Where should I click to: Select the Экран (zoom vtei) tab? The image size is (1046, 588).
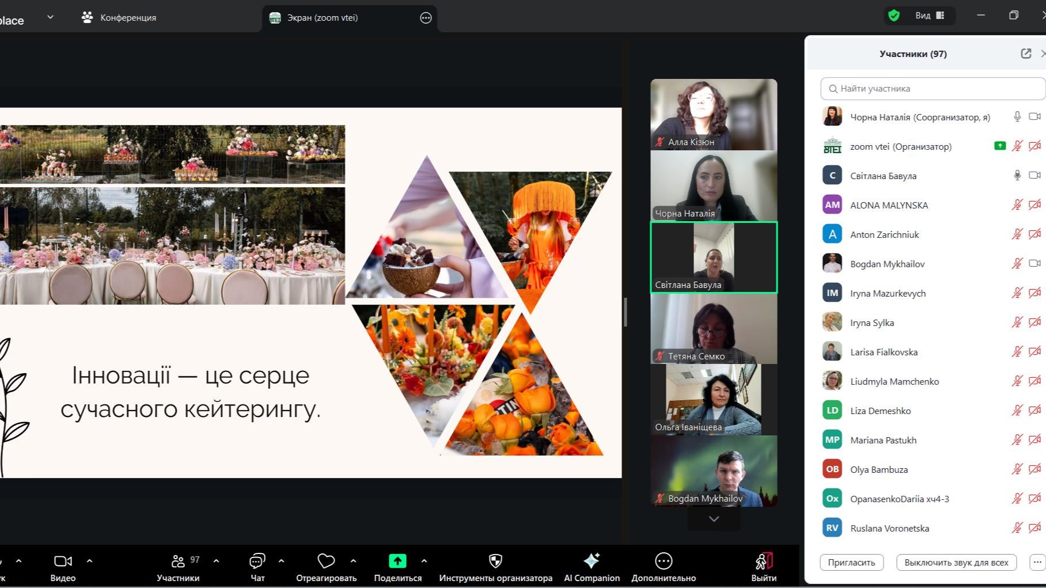323,17
